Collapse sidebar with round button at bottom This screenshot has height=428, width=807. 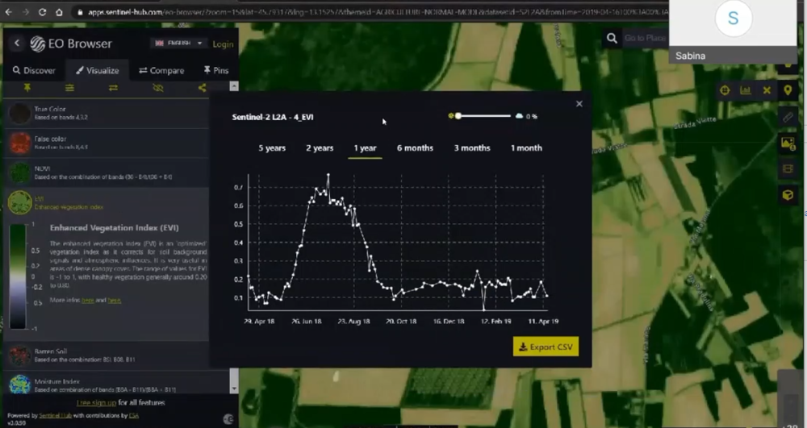click(x=229, y=419)
